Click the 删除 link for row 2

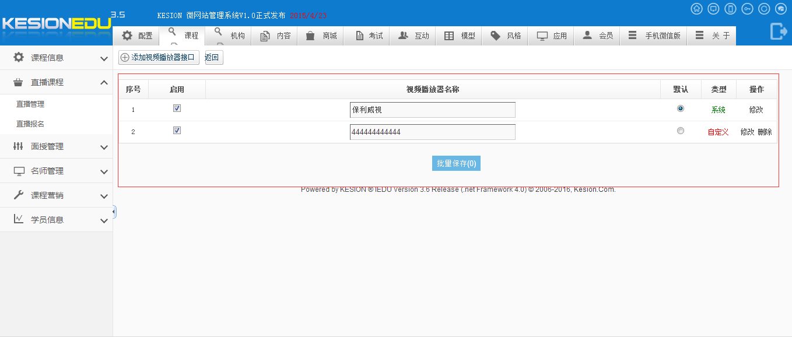click(765, 132)
